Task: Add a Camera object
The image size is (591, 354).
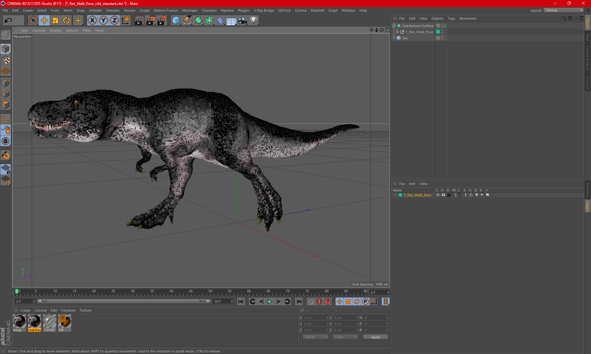Action: point(243,21)
